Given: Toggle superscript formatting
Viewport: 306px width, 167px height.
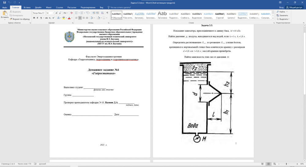Looking at the screenshot, I should point(54,18).
